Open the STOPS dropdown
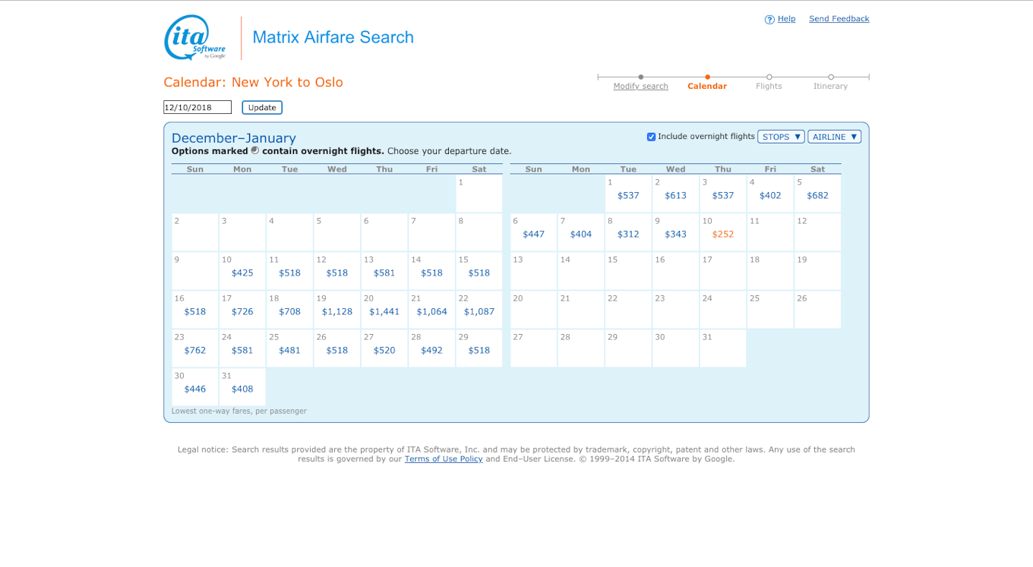Screen dimensions: 1033x567 pyautogui.click(x=781, y=137)
